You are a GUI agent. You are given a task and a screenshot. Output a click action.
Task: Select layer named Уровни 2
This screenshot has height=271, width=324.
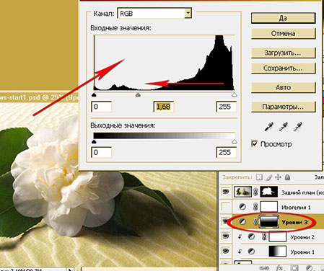[x=302, y=237]
